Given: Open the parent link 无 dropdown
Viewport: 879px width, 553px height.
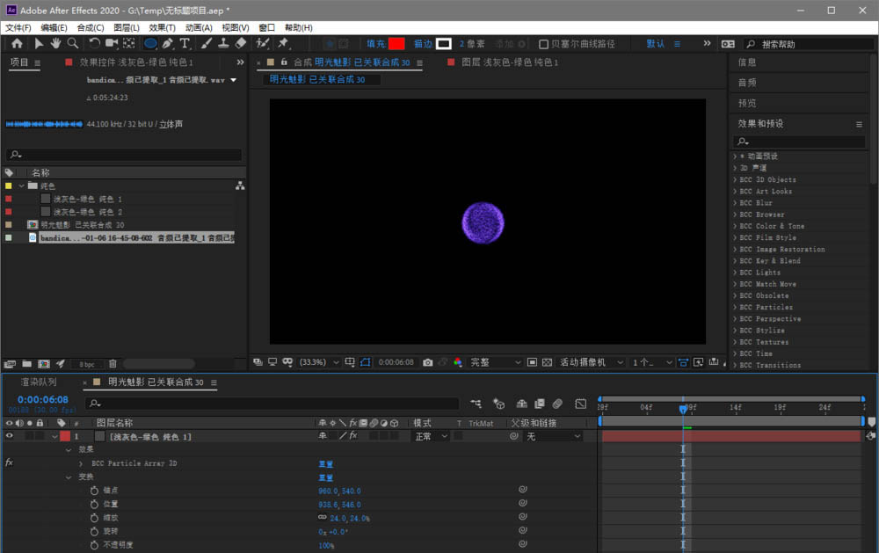Looking at the screenshot, I should (553, 436).
